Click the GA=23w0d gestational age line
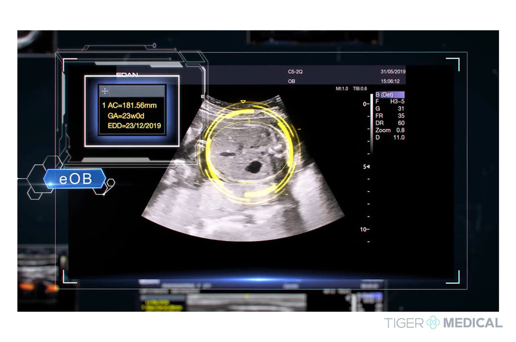Image resolution: width=516 pixels, height=342 pixels. pyautogui.click(x=126, y=116)
